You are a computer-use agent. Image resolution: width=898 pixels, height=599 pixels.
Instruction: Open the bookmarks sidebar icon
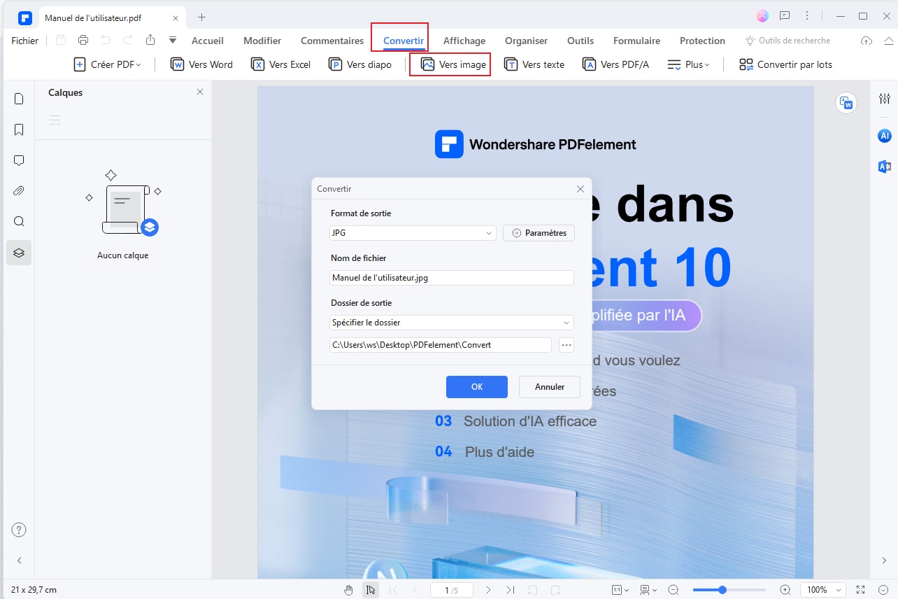tap(19, 129)
